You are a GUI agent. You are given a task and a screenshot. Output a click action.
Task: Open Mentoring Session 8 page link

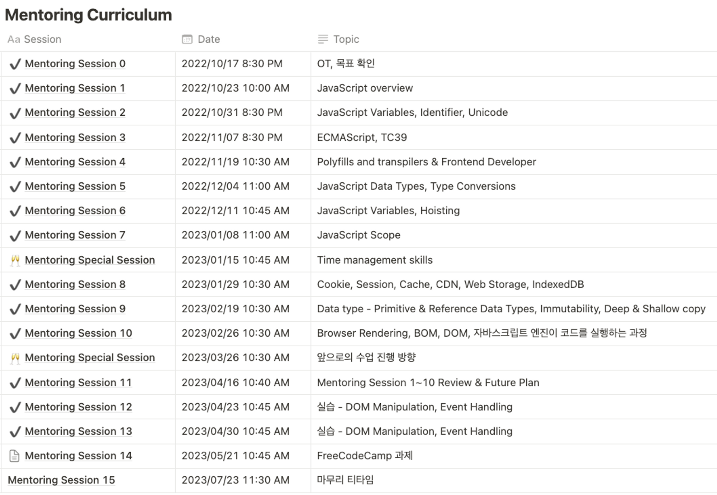pos(75,284)
